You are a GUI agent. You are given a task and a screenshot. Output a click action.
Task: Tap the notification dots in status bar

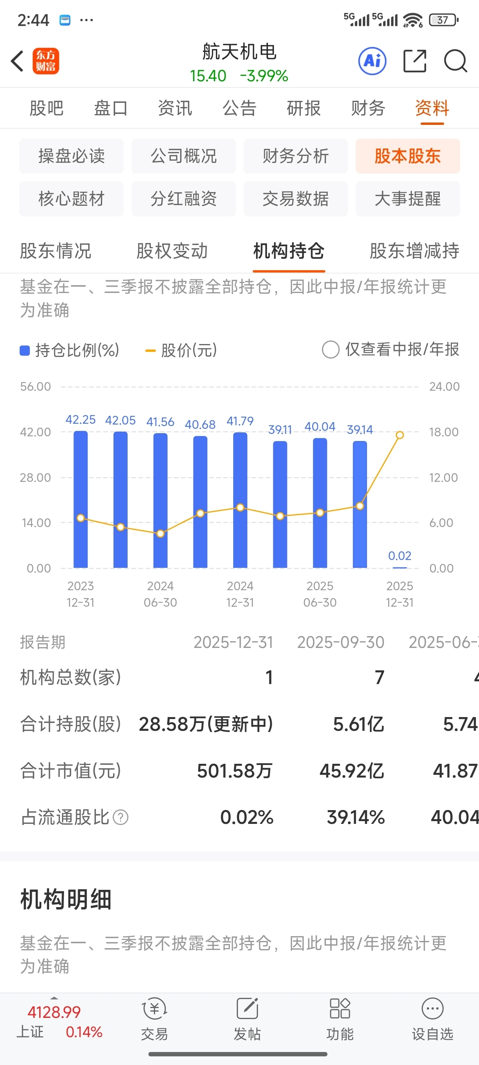click(86, 20)
